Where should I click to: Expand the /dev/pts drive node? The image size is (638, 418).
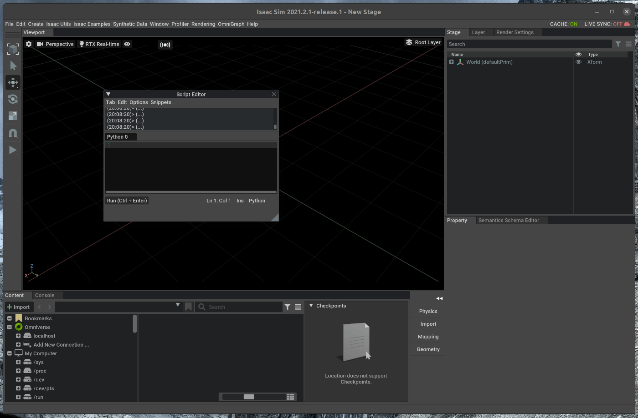coord(18,388)
